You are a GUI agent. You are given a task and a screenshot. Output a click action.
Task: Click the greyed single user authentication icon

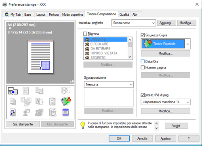26,113
